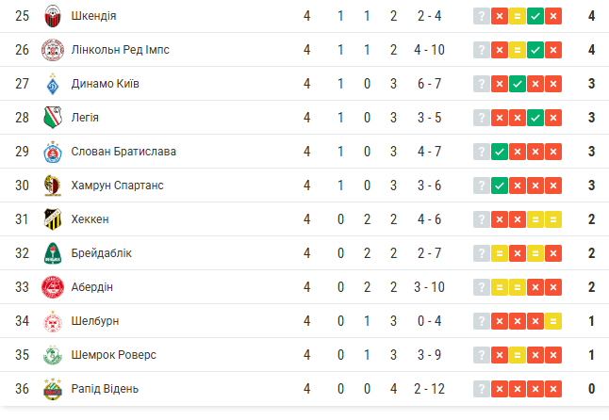Click the Хамрун Спартанс crest
Screen dimensions: 609x420
[52, 186]
